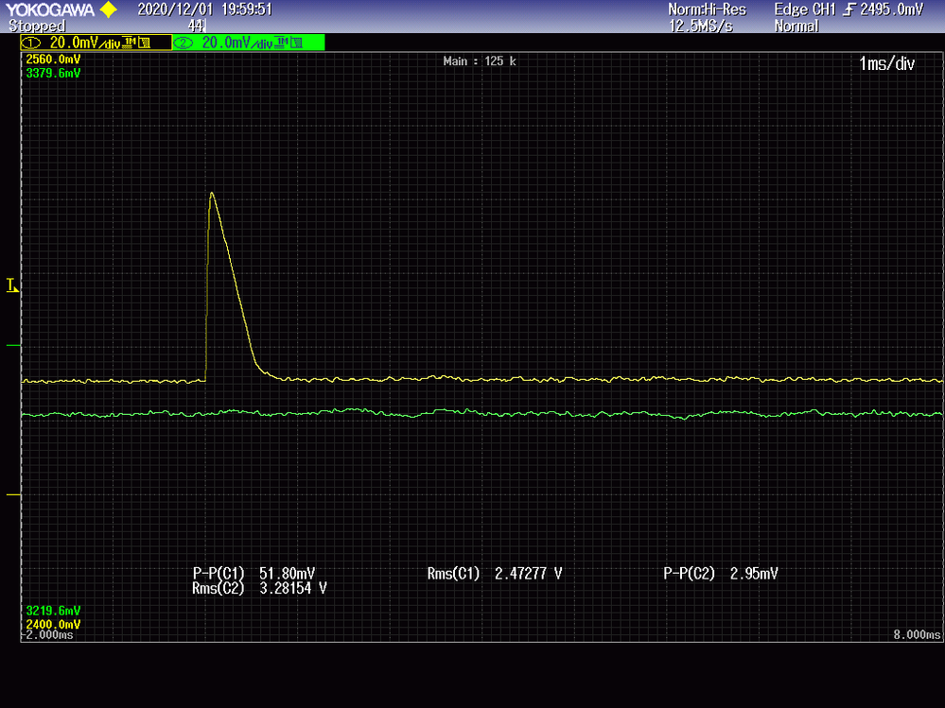Click the acquisition count 44

pos(196,26)
